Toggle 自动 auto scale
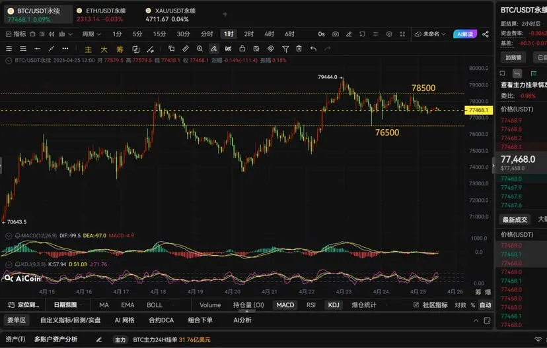547x348 pixels. click(486, 305)
